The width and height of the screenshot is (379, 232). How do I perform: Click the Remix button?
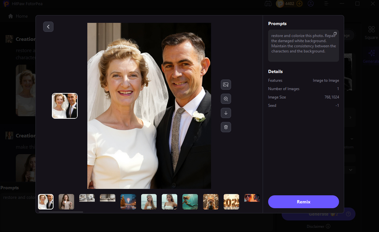pos(304,202)
